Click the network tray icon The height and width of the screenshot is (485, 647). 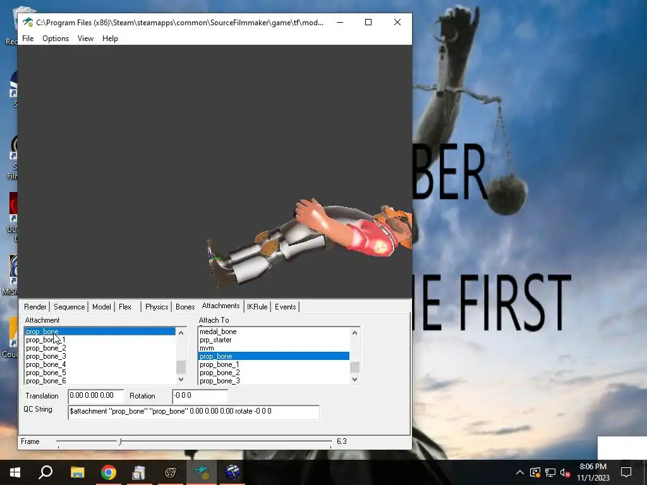click(550, 472)
